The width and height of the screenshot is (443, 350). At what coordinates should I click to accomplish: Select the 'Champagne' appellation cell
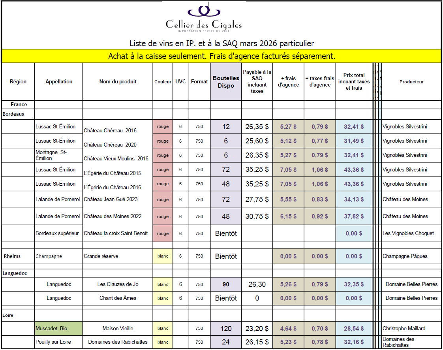click(x=59, y=256)
